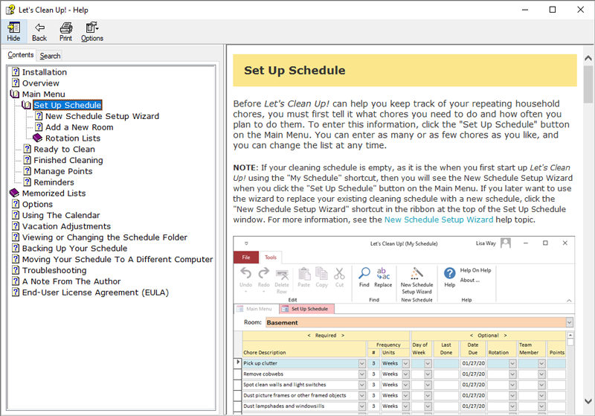
Task: Click the page icon beside Finished Cleaning
Action: coord(28,160)
